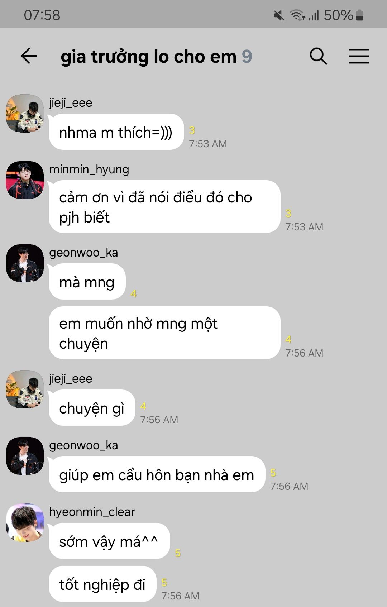The height and width of the screenshot is (607, 387).
Task: Tap the member count 9
Action: pos(247,57)
